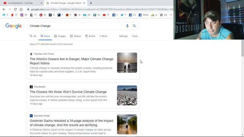Image resolution: width=244 pixels, height=137 pixels.
Task: Click The Atlantic source label
Action: tap(40, 87)
